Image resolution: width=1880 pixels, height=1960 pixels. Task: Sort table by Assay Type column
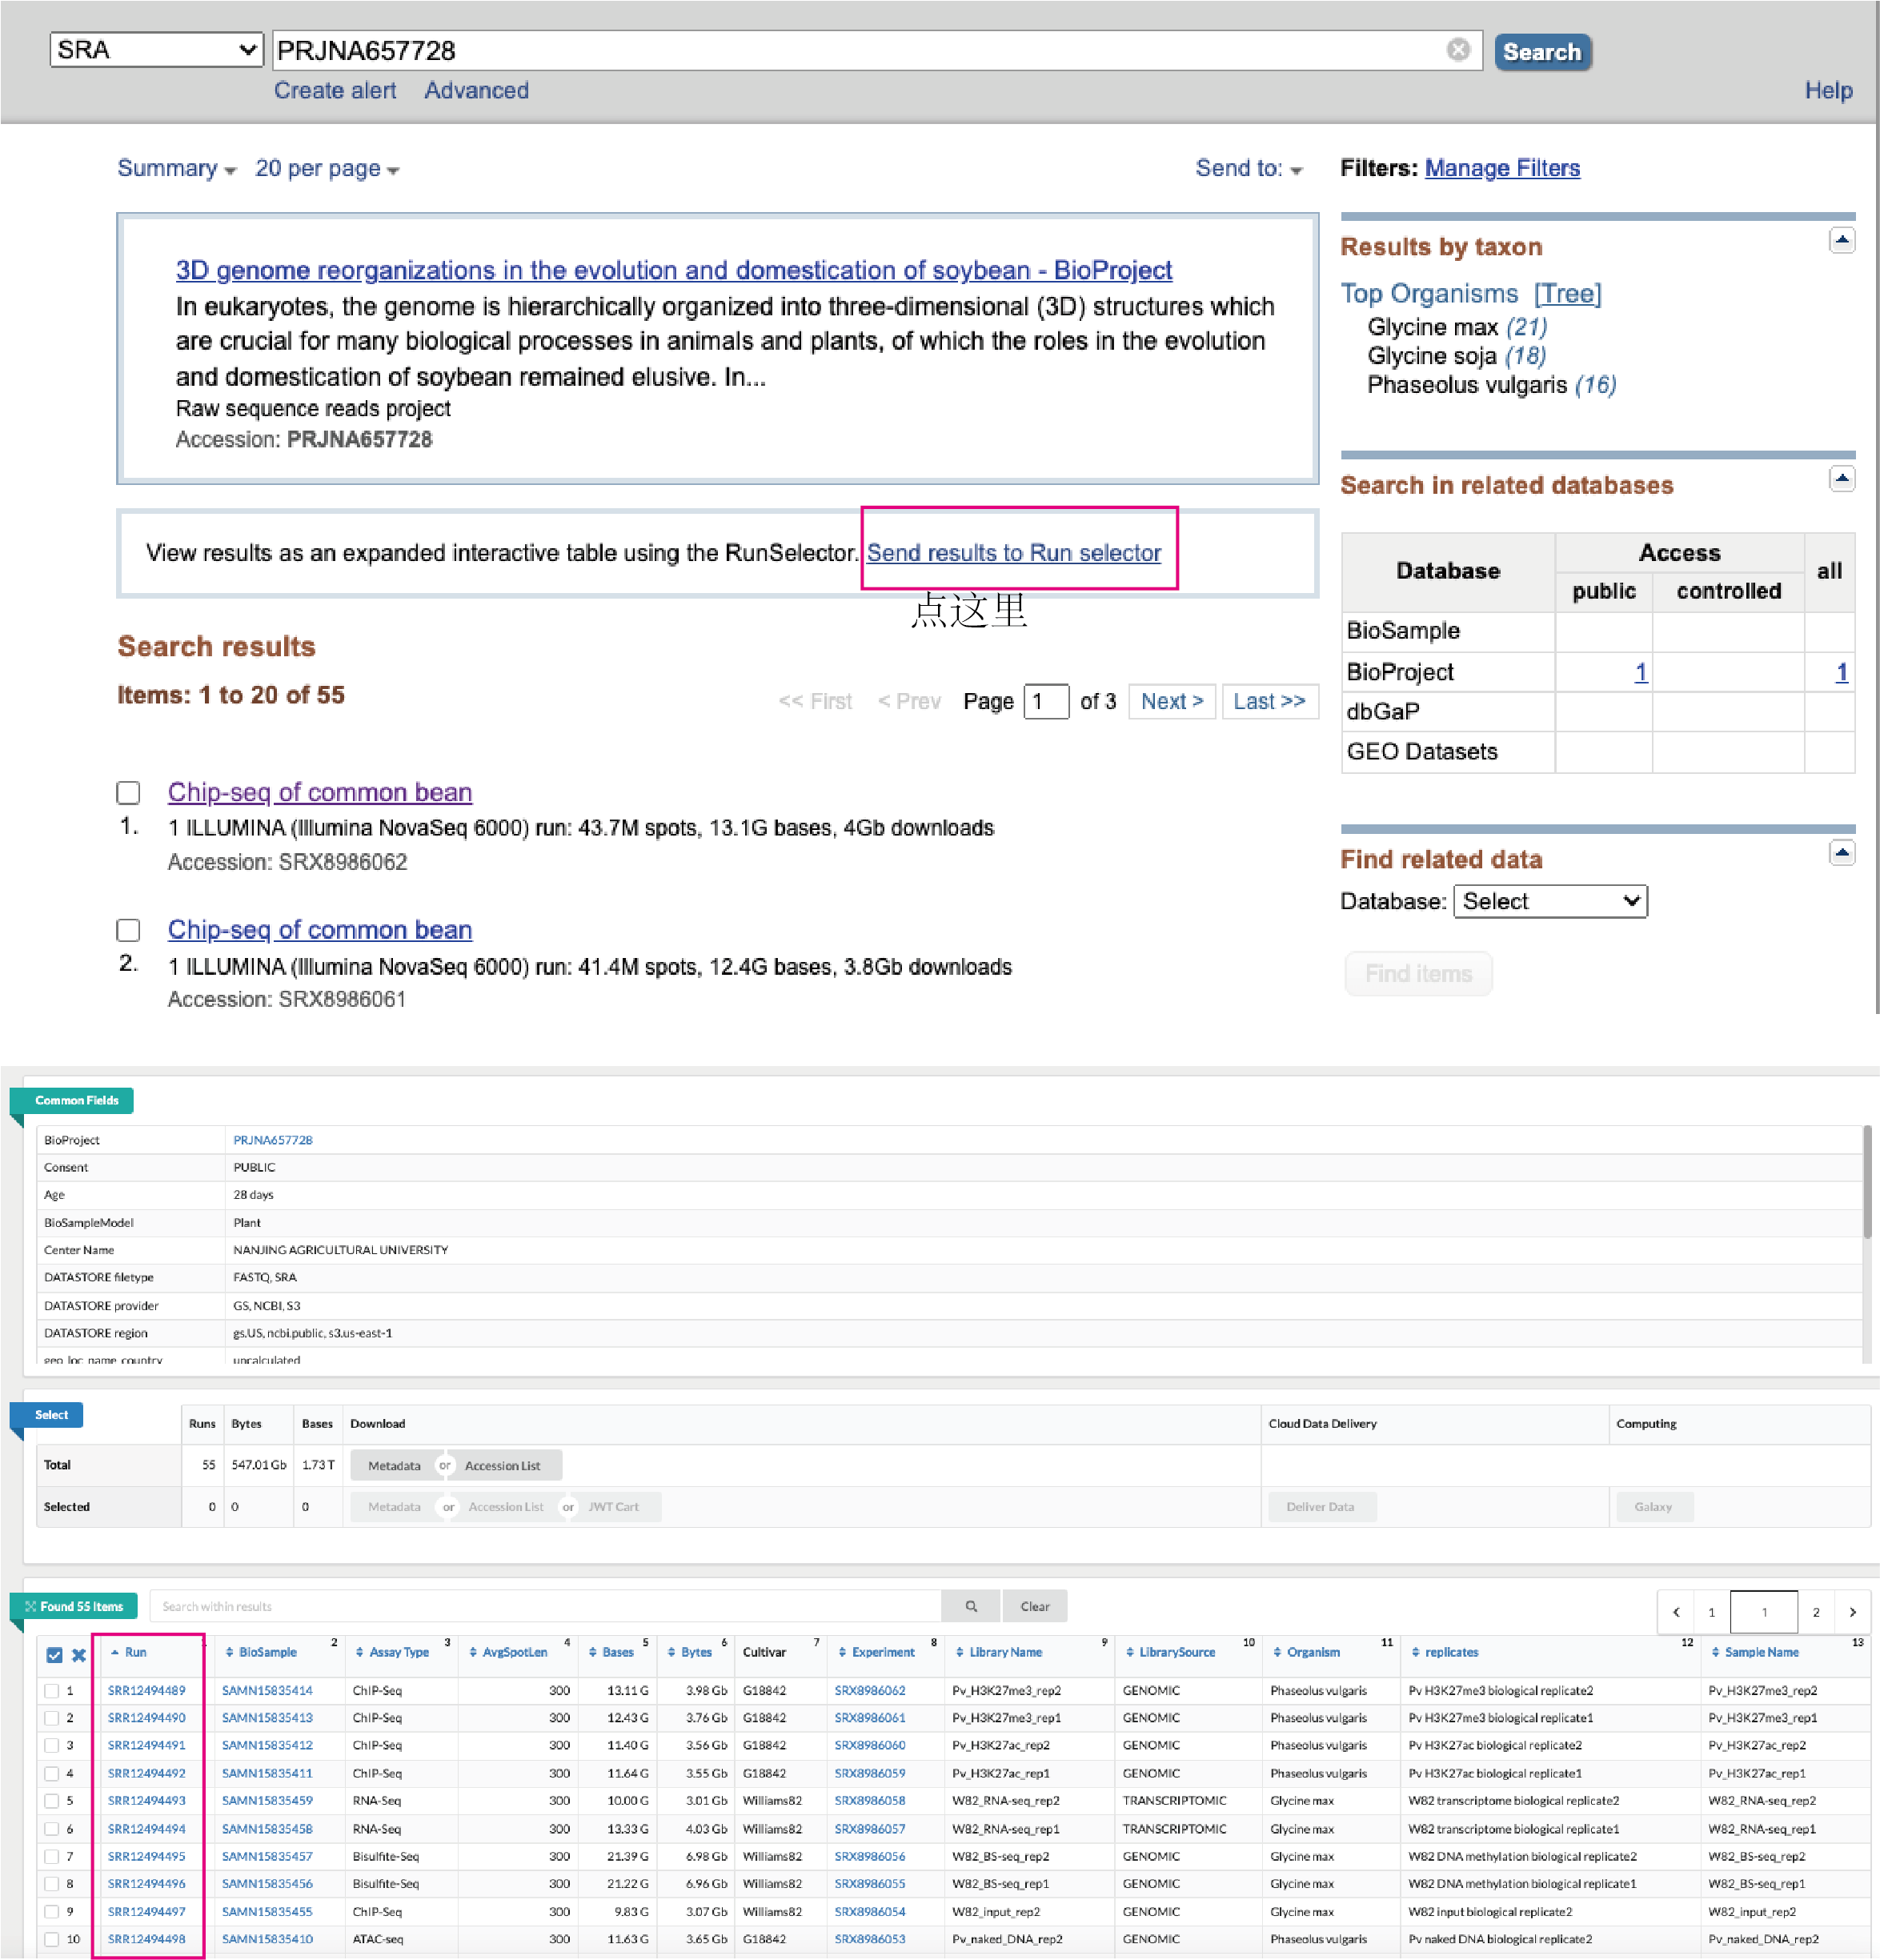click(x=392, y=1652)
